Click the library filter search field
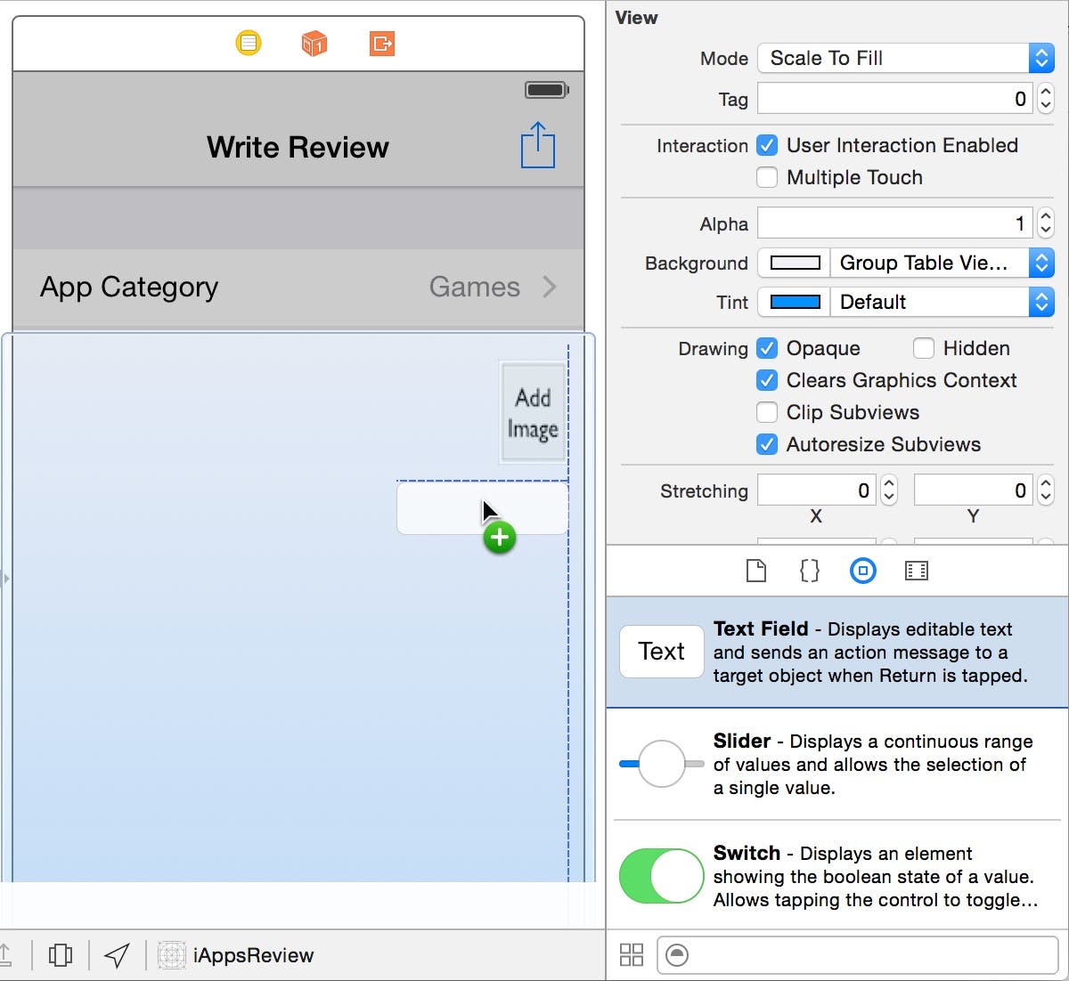 [858, 955]
